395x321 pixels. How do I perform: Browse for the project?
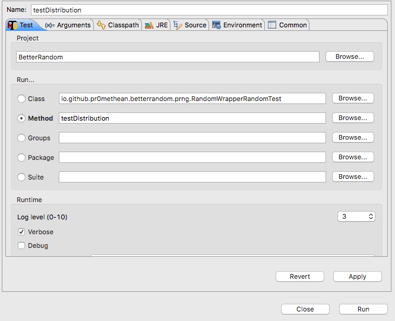pyautogui.click(x=350, y=56)
